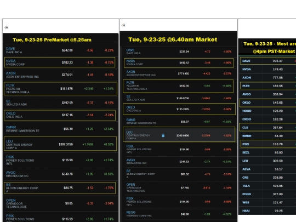The width and height of the screenshot is (296, 222).
Task: Click CLS price 257.64
Action: pos(278,128)
